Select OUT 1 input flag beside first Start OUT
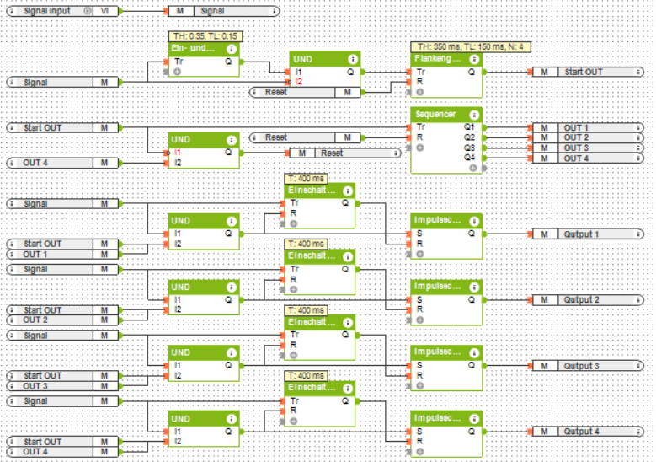Image resolution: width=656 pixels, height=462 pixels. coord(63,255)
